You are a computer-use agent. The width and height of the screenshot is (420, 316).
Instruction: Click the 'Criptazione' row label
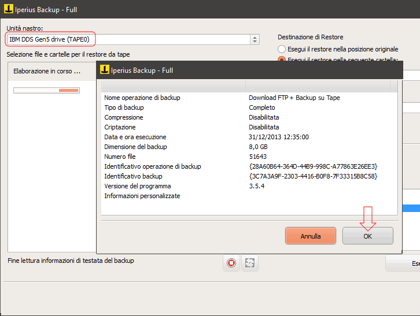point(120,127)
